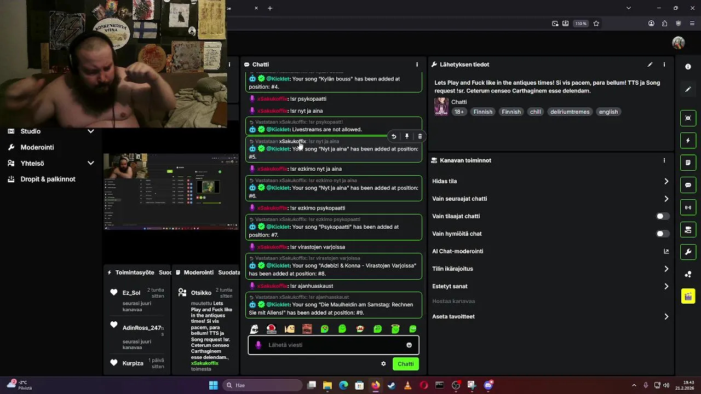Open Discord from the taskbar
Image resolution: width=701 pixels, height=394 pixels.
[x=488, y=385]
